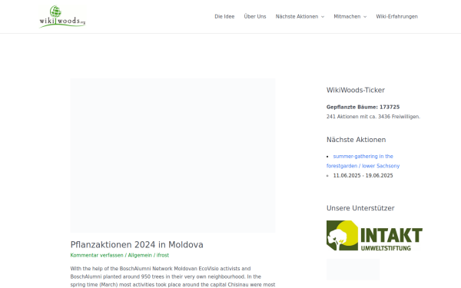Open the summer-gathering in the forestgarden link
Image resolution: width=461 pixels, height=288 pixels.
coord(363,161)
